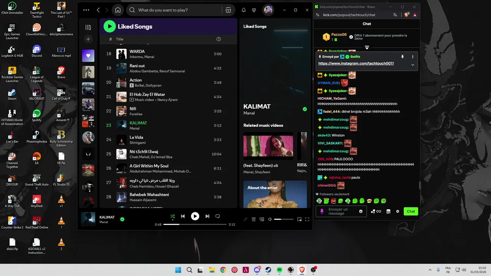Viewport: 491px width, 276px height.
Task: Open the Queue icon in the player bar
Action: pyautogui.click(x=254, y=219)
